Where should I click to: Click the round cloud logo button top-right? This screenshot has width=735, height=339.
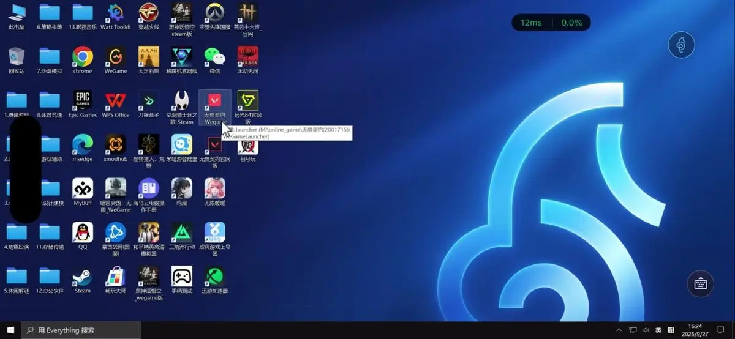point(681,45)
